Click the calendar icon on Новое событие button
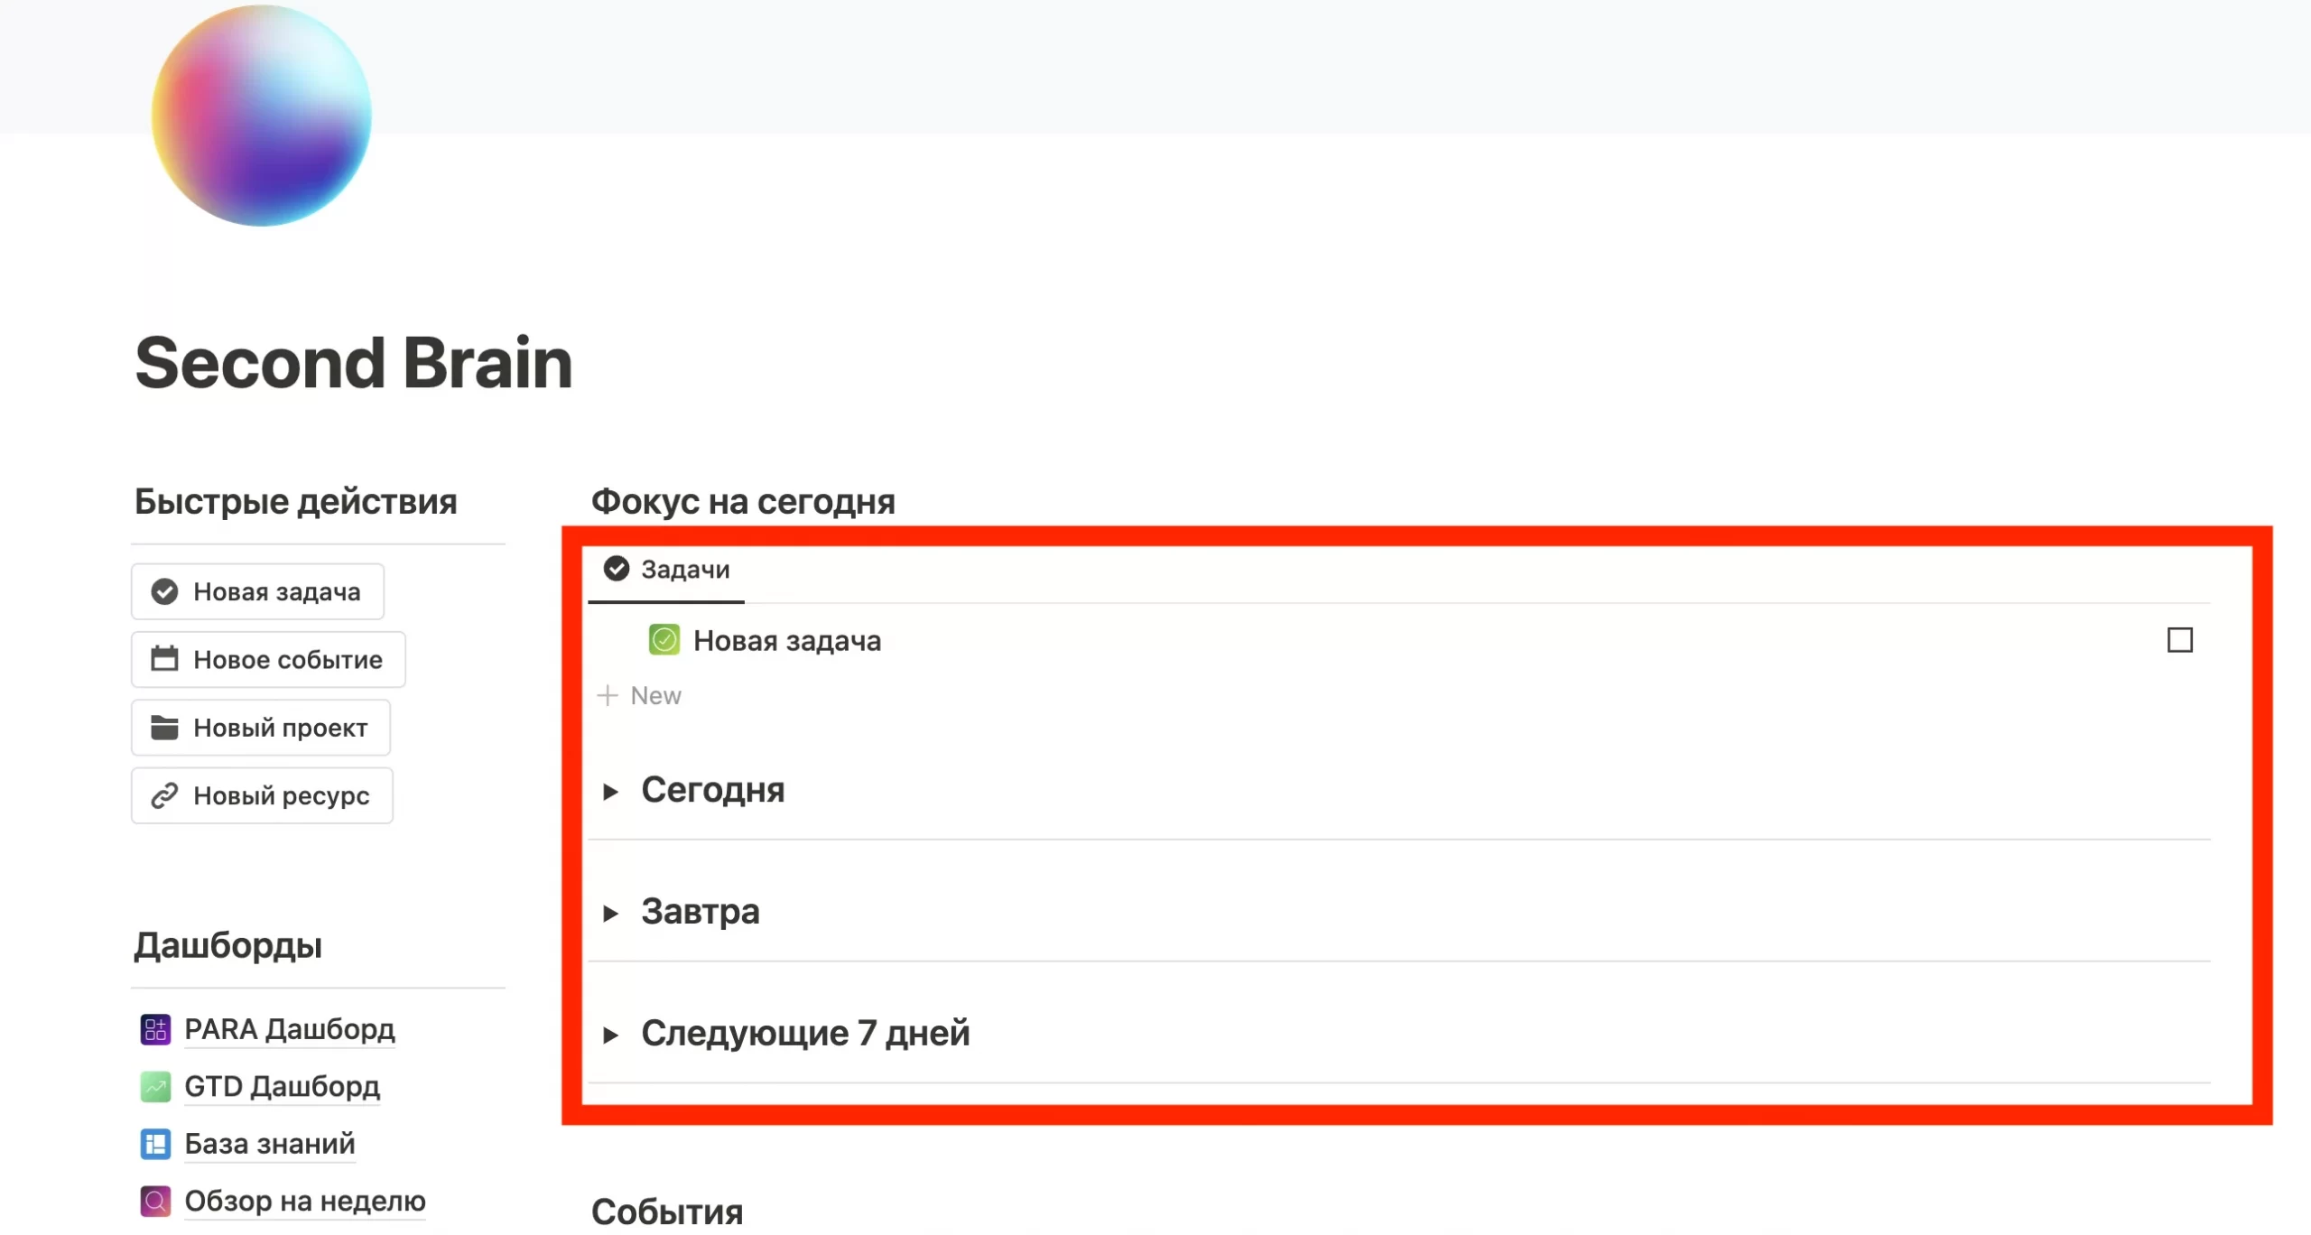 (x=164, y=658)
